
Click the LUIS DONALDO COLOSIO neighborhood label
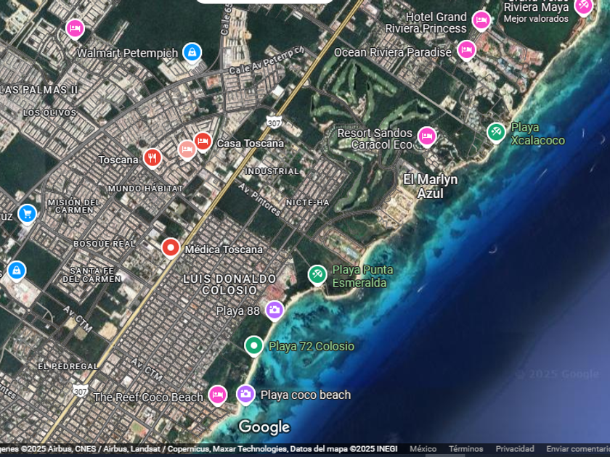click(229, 284)
